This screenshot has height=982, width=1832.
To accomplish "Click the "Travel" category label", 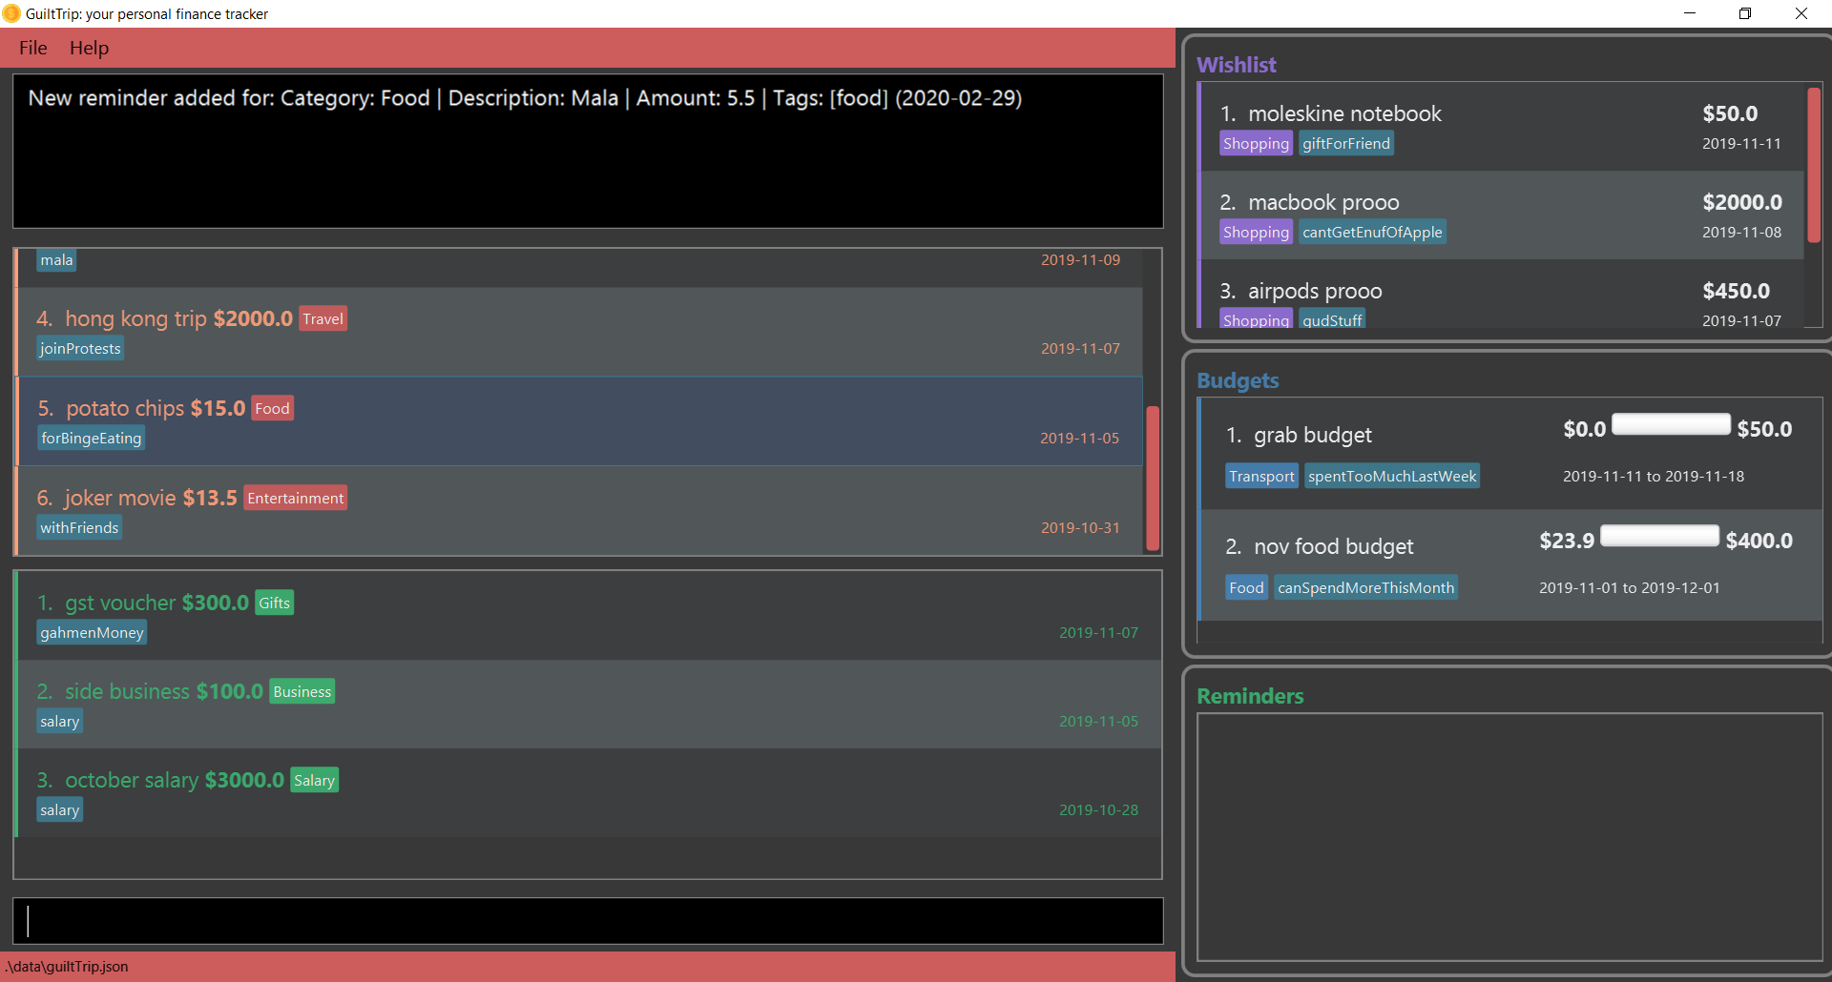I will coord(323,318).
